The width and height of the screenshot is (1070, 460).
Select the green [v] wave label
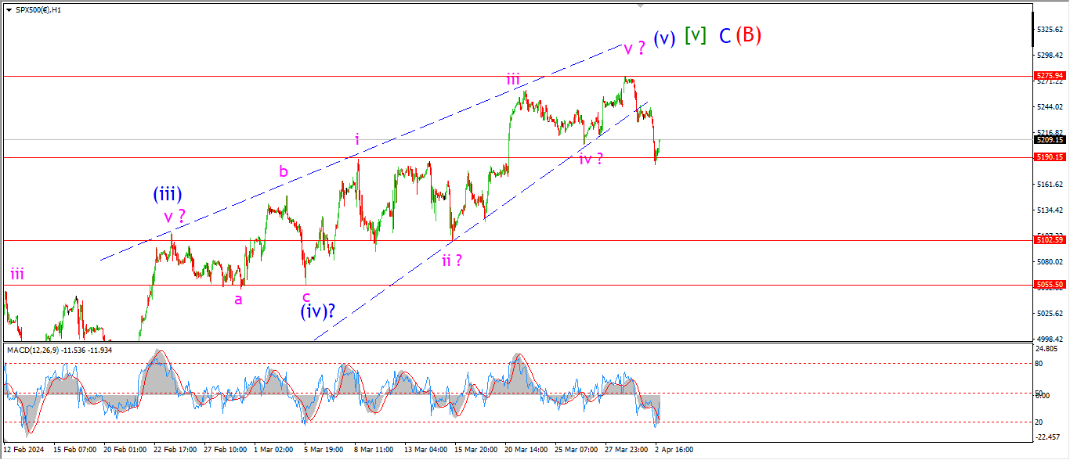pos(695,34)
